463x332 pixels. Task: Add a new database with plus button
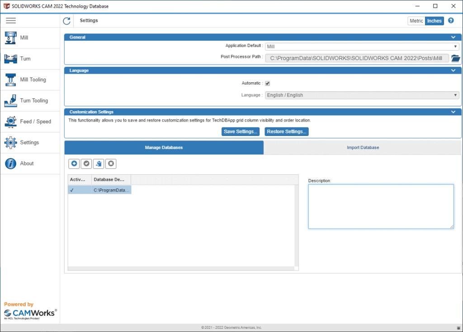point(74,164)
